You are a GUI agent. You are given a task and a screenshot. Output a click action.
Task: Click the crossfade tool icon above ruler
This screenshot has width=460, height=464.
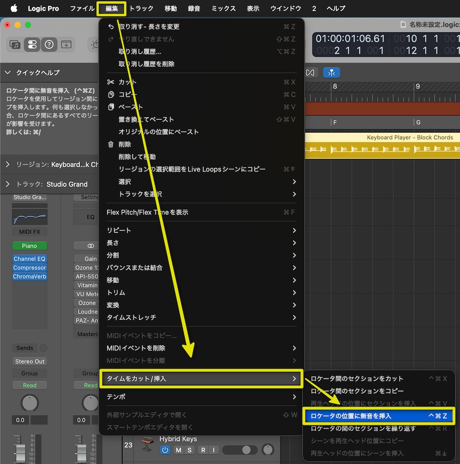310,72
